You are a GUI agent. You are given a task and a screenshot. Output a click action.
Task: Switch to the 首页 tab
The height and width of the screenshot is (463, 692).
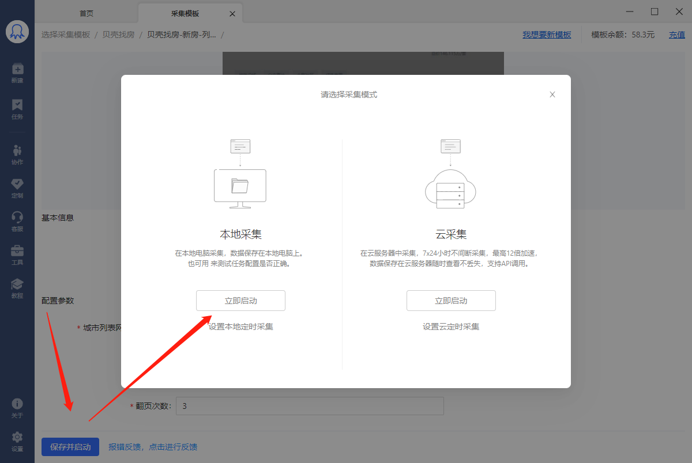[x=86, y=13]
